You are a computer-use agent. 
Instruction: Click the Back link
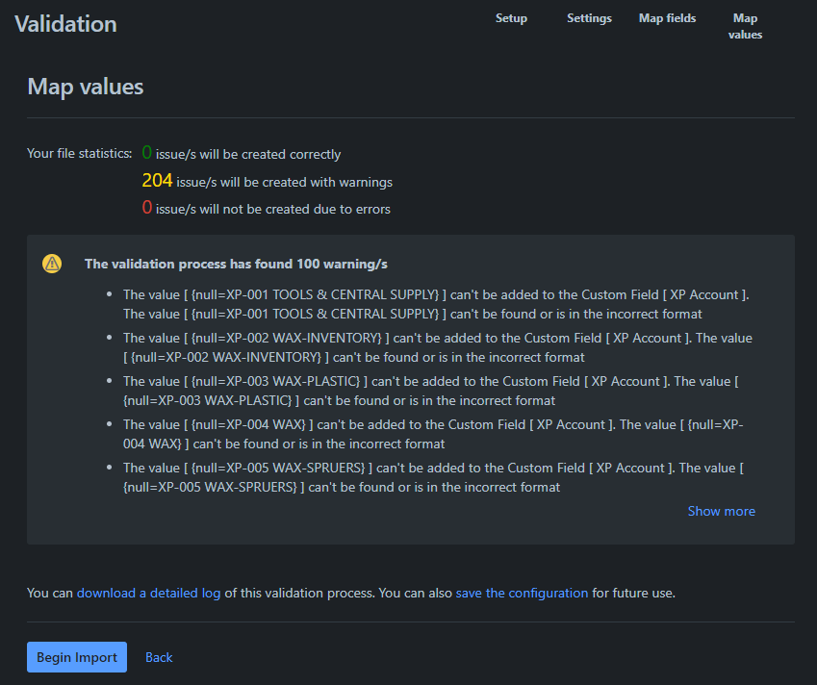click(159, 657)
